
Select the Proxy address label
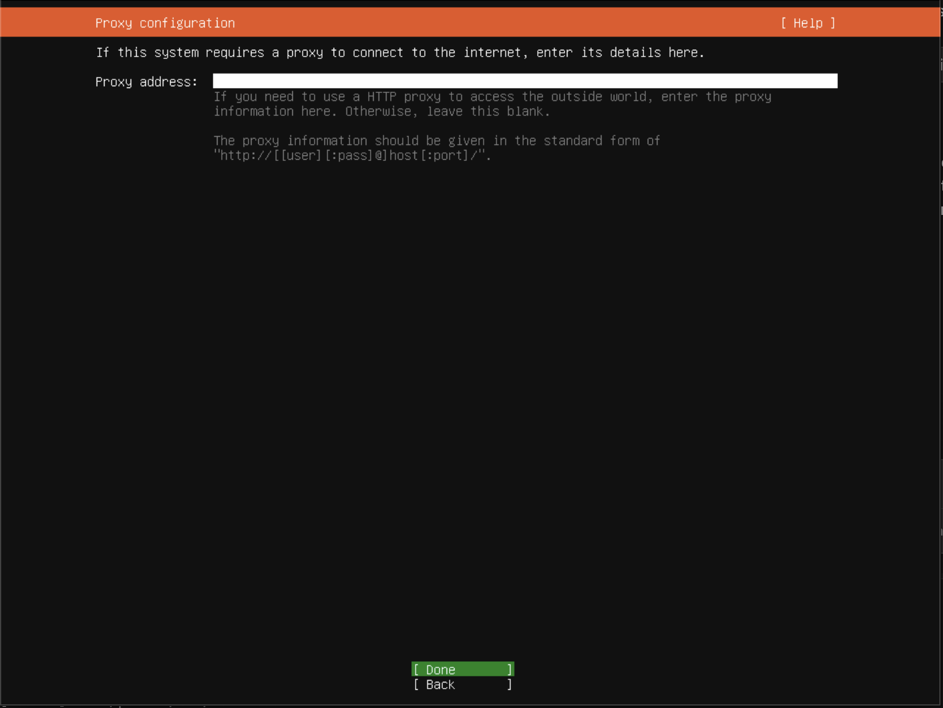click(146, 81)
